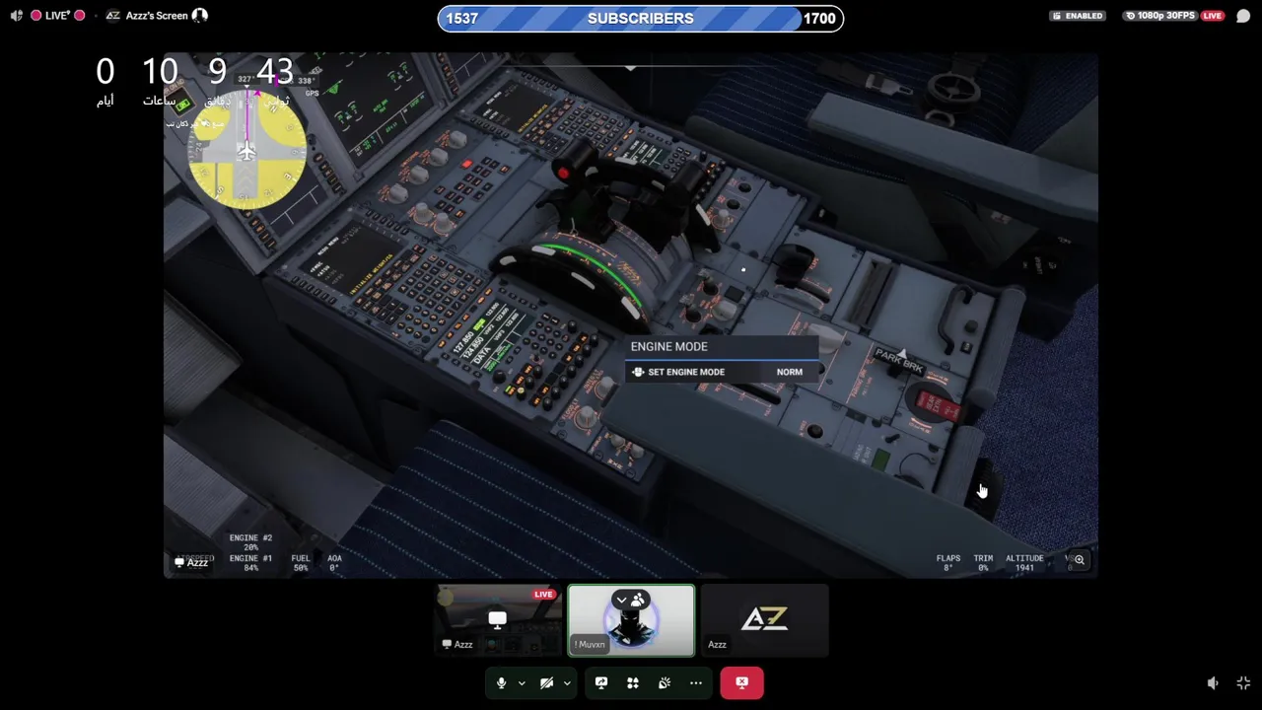1262x710 pixels.
Task: Click the Azzz's Screen title
Action: tap(156, 16)
